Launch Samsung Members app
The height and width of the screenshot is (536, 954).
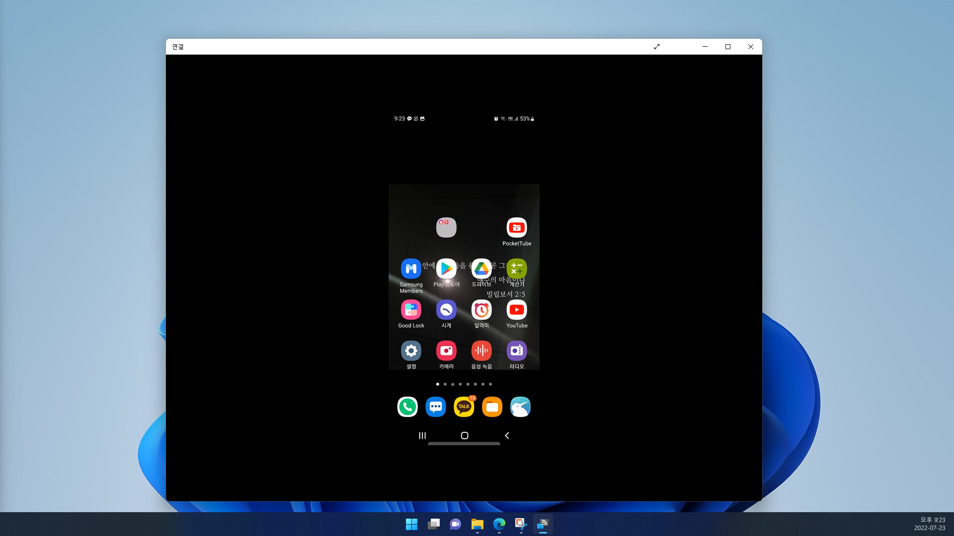pyautogui.click(x=411, y=269)
